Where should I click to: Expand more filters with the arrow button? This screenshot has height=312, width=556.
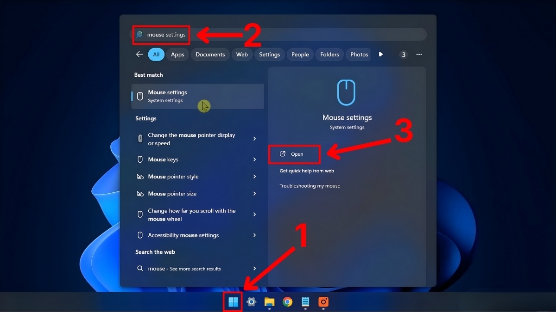pyautogui.click(x=380, y=54)
